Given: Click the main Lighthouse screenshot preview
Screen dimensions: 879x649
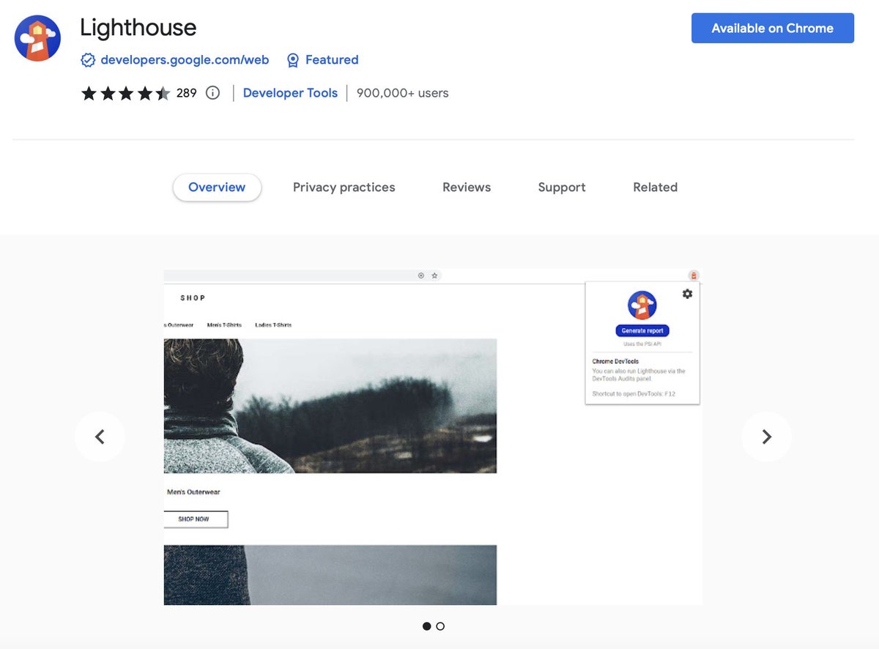Looking at the screenshot, I should point(432,437).
